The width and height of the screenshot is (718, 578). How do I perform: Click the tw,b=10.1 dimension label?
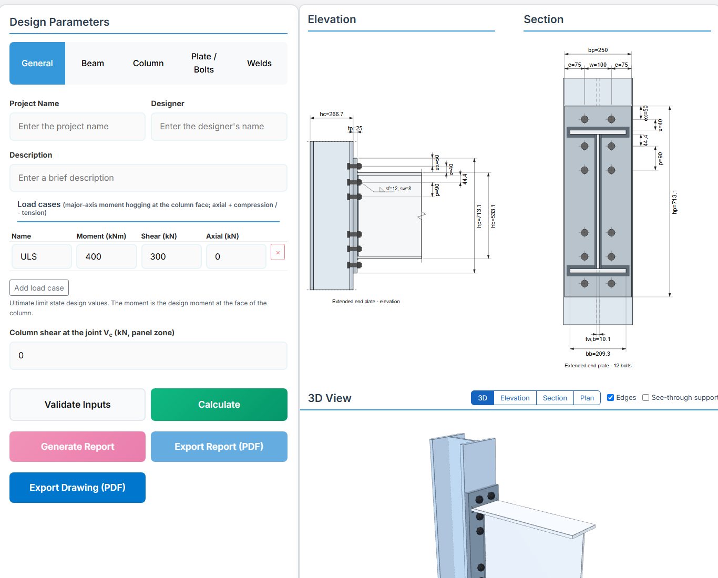pos(598,339)
